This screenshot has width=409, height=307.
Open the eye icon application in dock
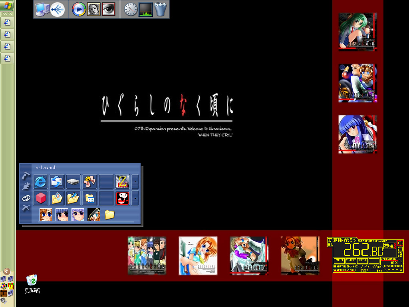coord(109,10)
